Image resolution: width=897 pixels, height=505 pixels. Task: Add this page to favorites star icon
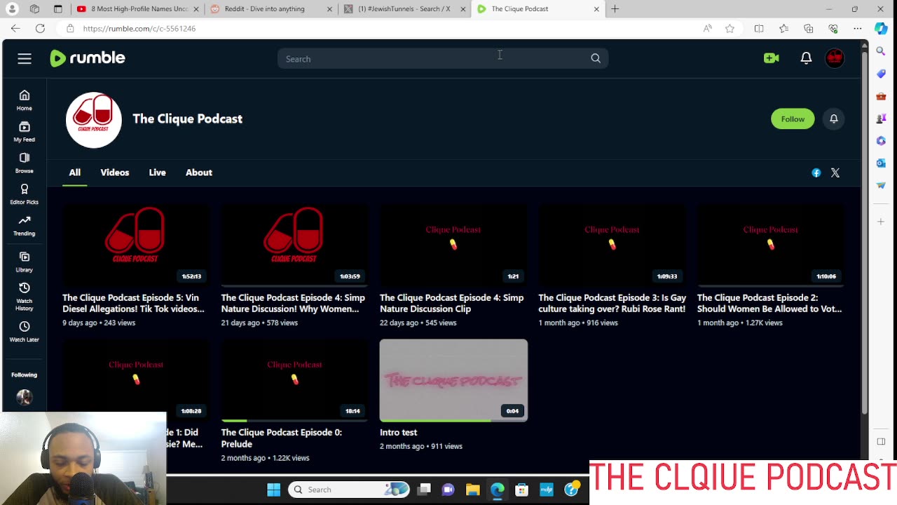(x=730, y=28)
